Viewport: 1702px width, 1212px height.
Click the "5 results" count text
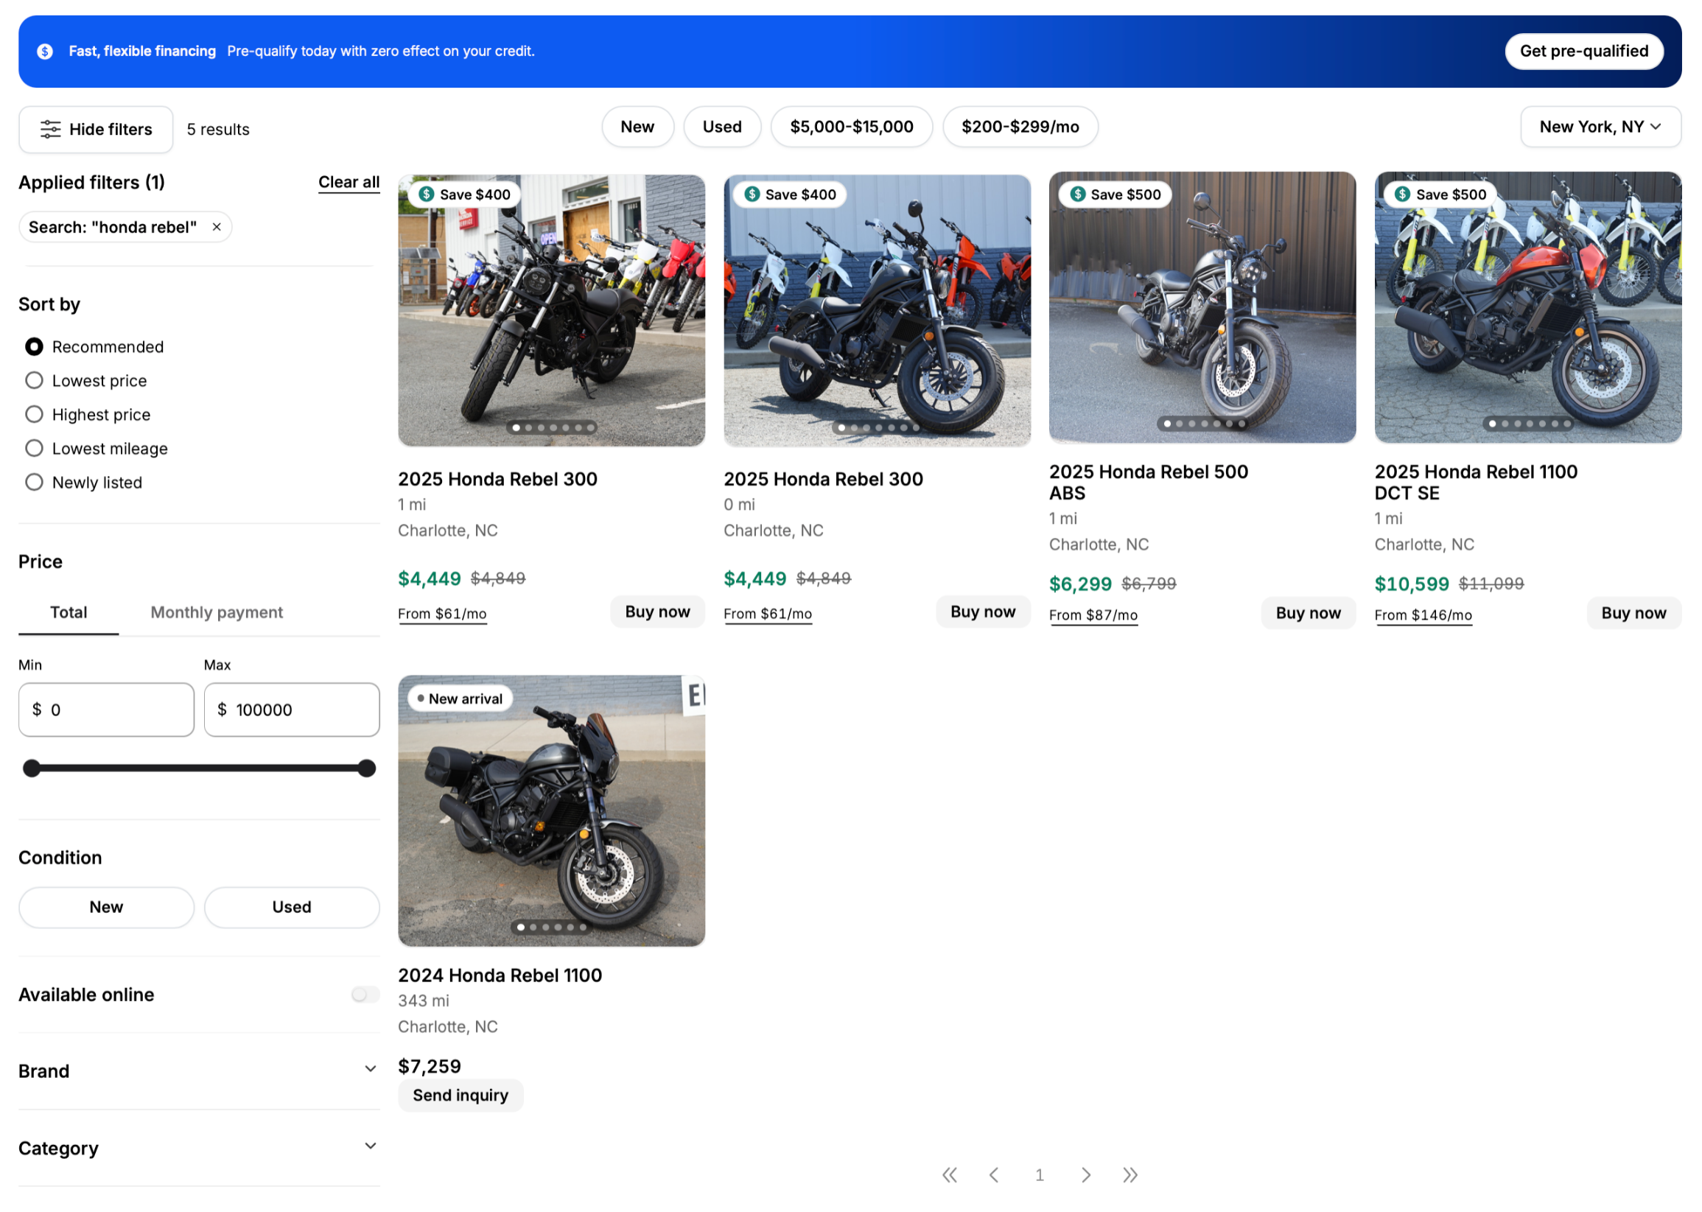click(219, 130)
